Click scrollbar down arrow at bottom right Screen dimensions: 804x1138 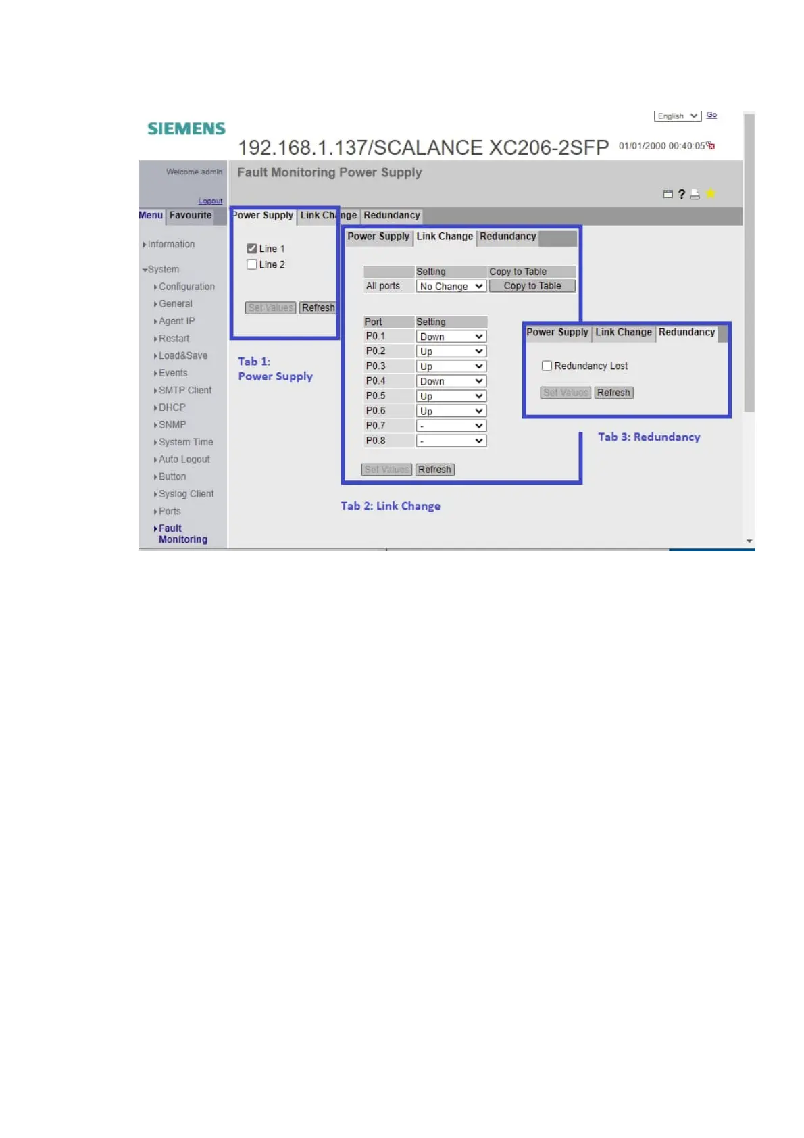coord(749,541)
